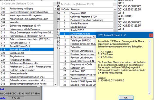Click the M-Code list scroll up arrow

tap(115, 9)
